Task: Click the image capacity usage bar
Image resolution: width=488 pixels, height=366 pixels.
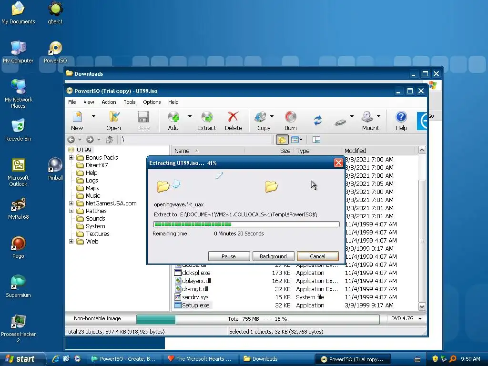Action: [258, 319]
